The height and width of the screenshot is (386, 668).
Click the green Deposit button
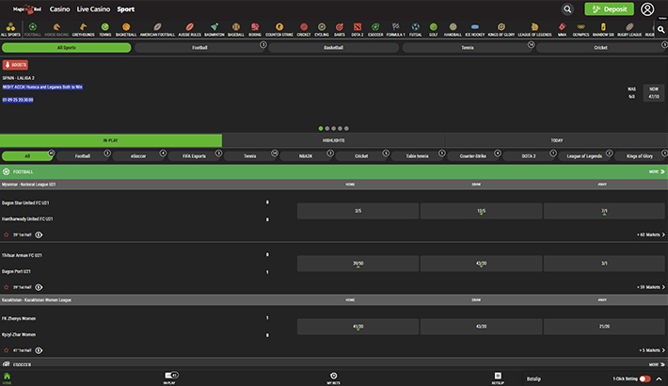609,9
